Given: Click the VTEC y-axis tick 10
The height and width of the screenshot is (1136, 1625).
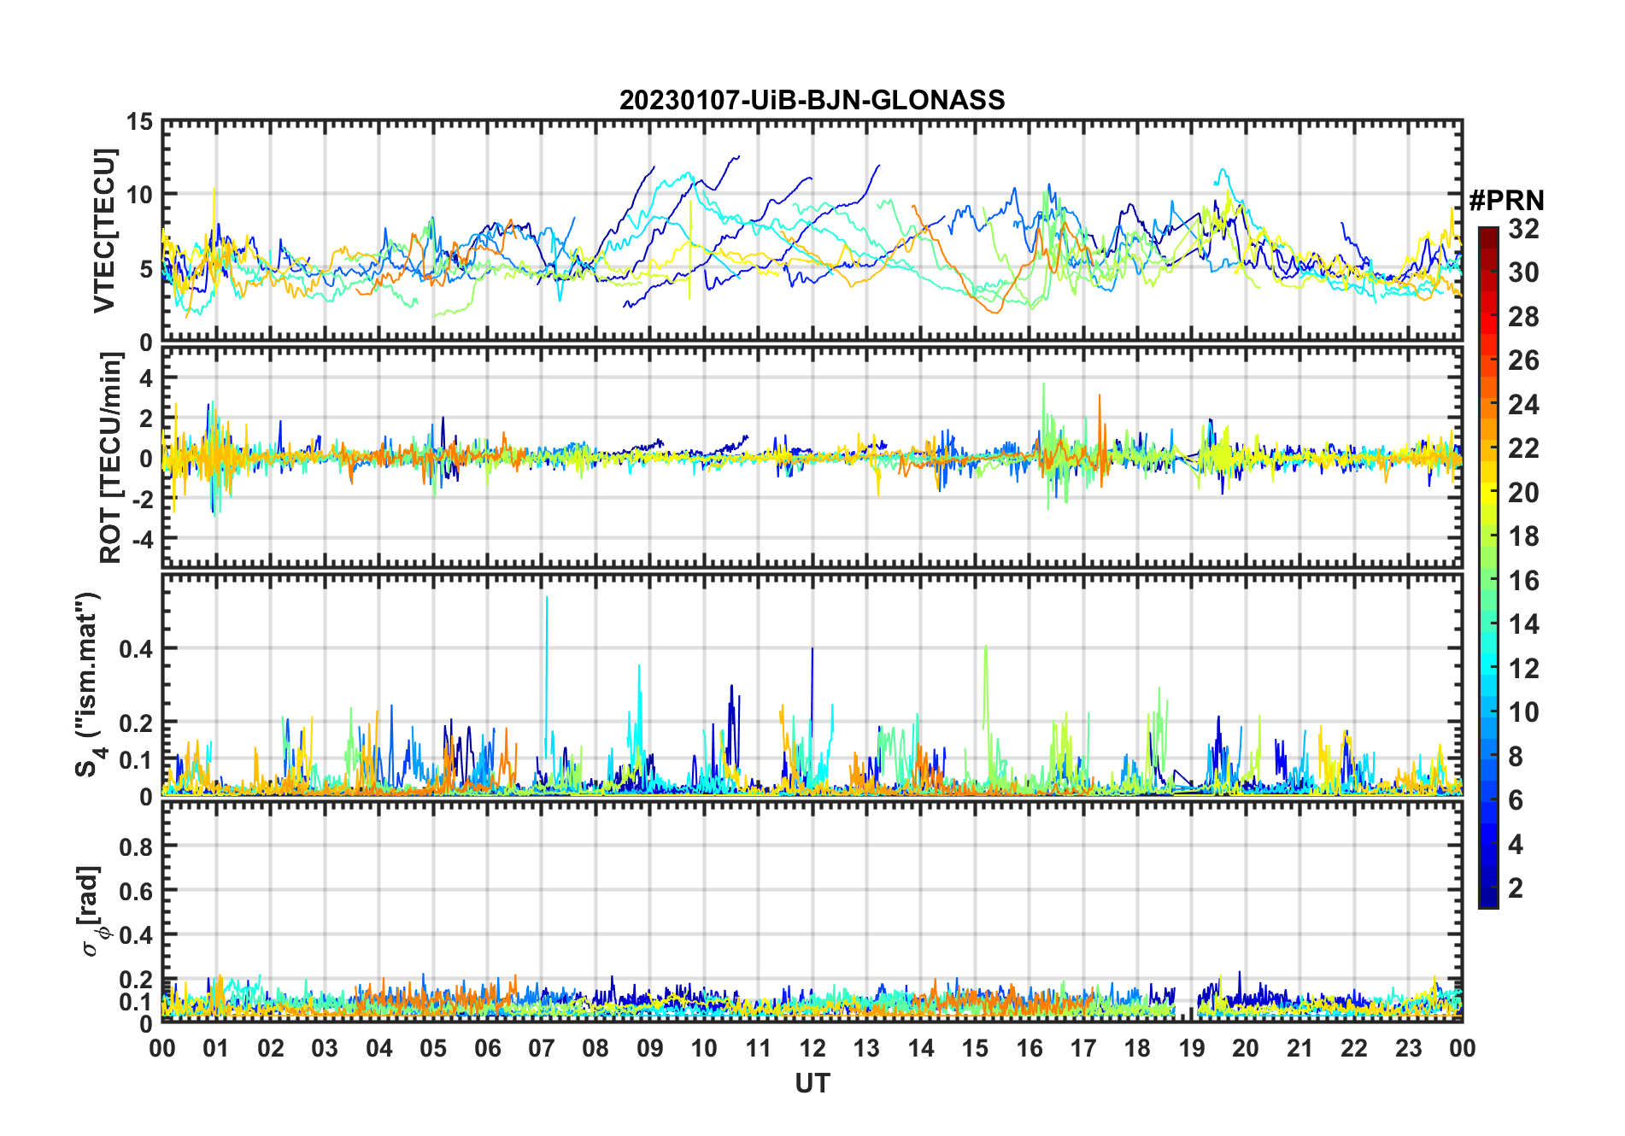Looking at the screenshot, I should 139,195.
